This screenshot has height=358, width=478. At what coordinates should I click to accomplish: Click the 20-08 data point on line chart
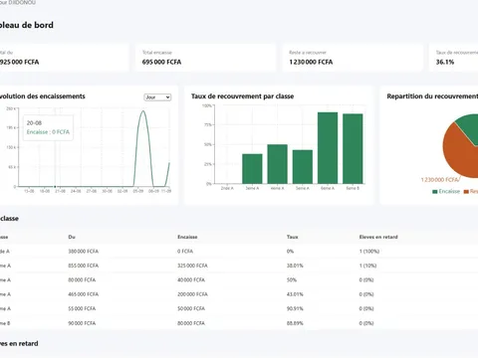coord(55,187)
